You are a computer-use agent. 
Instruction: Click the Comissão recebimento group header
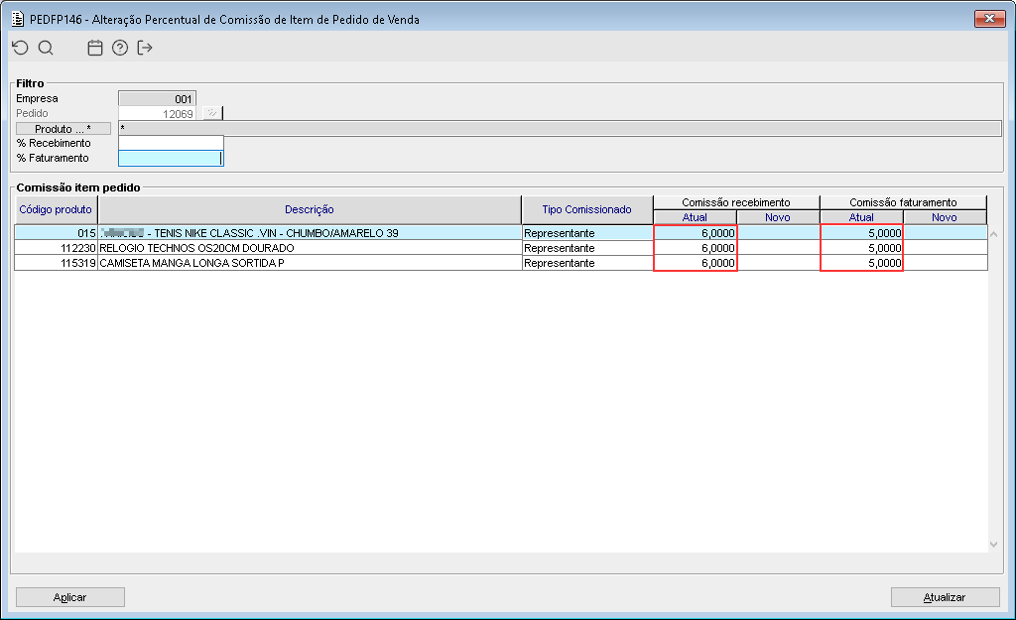pos(736,202)
